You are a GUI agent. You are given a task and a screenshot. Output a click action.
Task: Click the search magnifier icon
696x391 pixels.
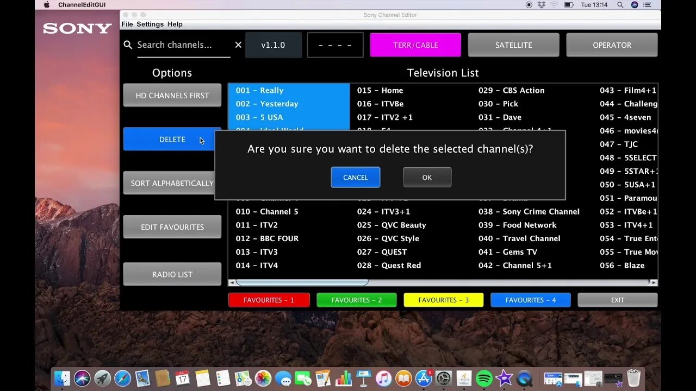tap(128, 45)
